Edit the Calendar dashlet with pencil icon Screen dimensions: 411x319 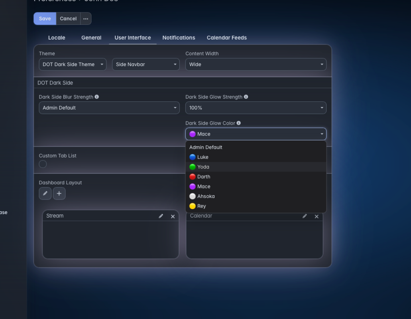[305, 216]
